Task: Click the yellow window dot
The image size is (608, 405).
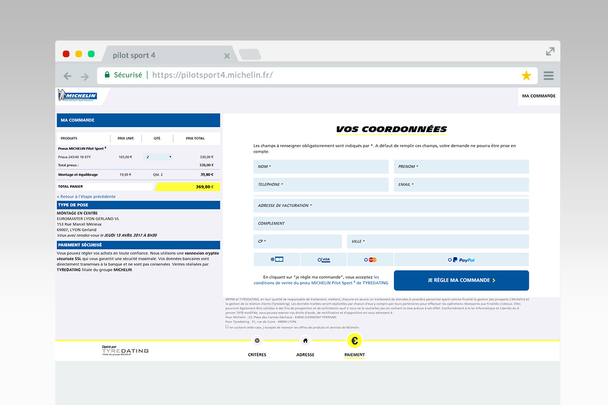Action: point(79,54)
